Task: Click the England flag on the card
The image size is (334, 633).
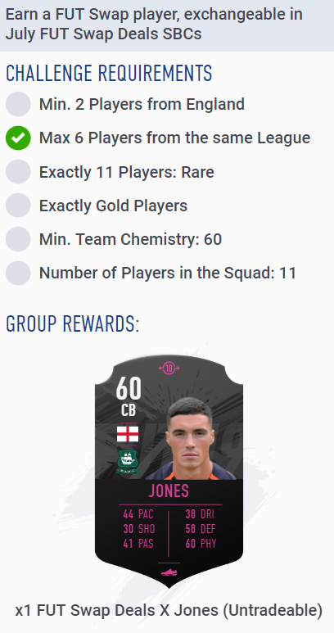Action: (128, 434)
